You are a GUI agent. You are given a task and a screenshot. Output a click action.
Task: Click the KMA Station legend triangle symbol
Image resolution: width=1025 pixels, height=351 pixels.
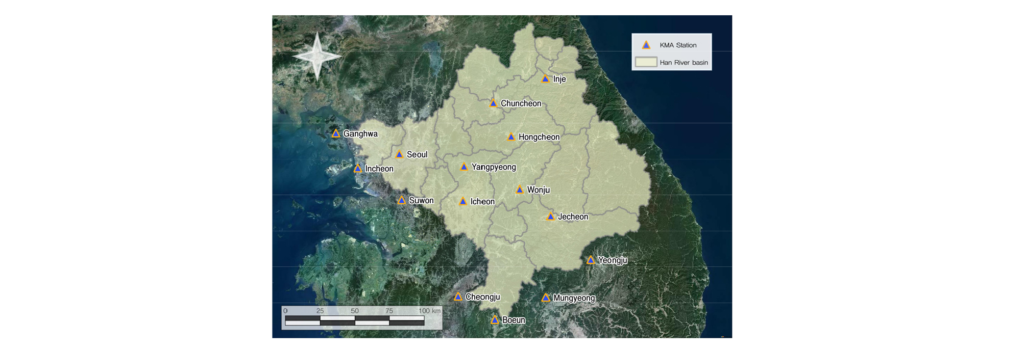pyautogui.click(x=646, y=45)
